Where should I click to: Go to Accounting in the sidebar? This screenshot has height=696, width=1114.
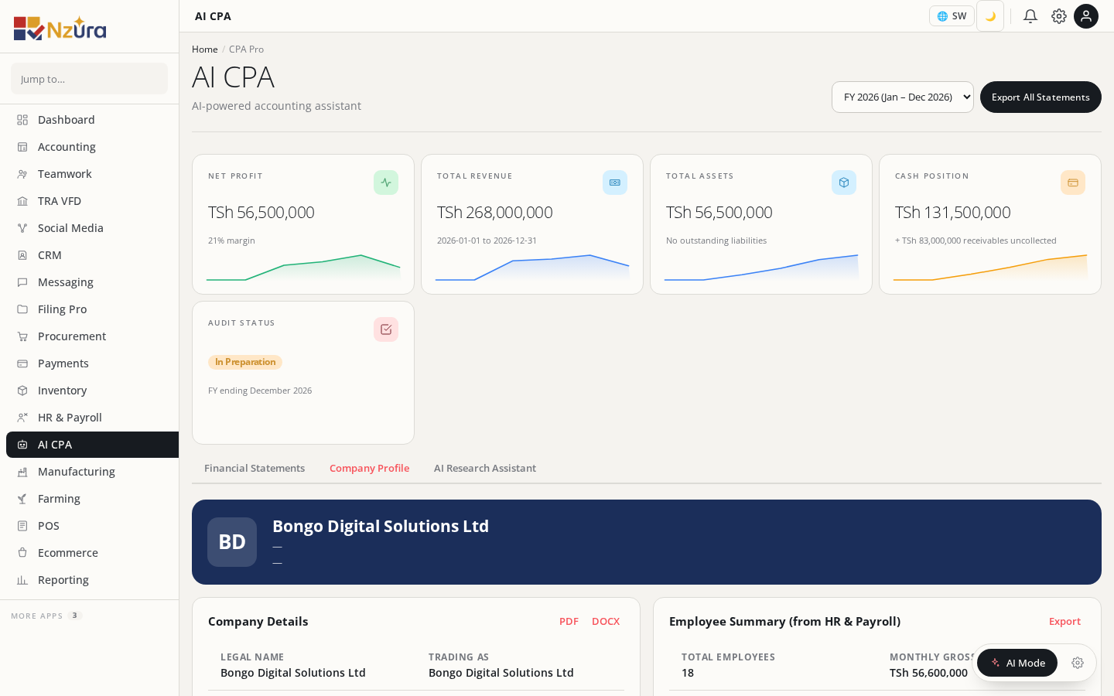point(92,147)
